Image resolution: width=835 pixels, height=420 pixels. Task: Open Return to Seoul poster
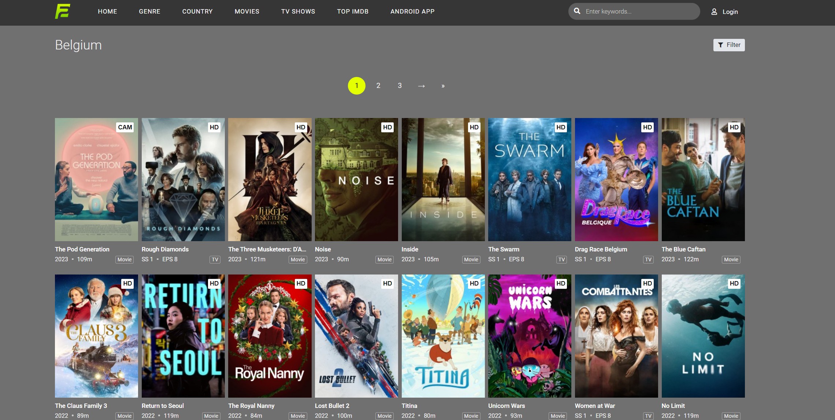[x=183, y=336]
